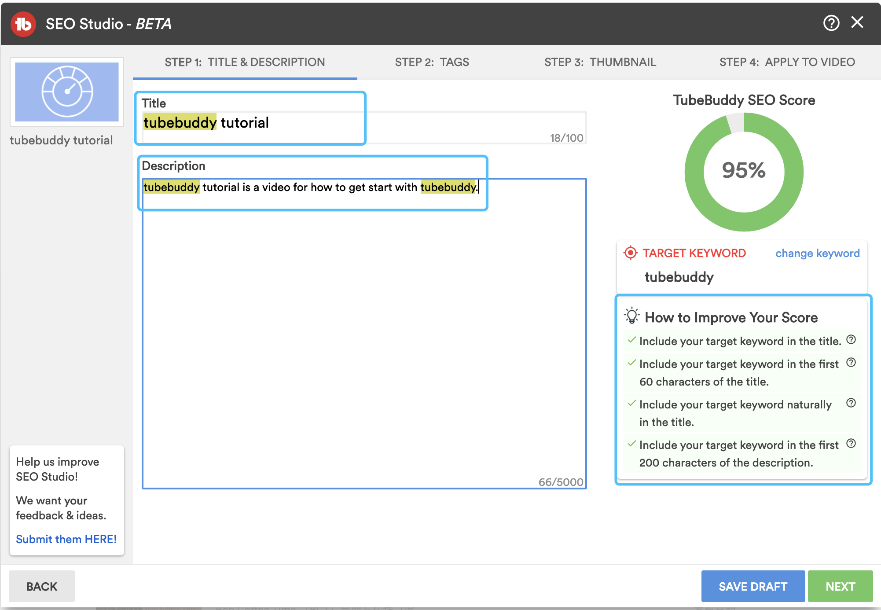
Task: Open help for 'first 200 characters' description tip
Action: 851,443
